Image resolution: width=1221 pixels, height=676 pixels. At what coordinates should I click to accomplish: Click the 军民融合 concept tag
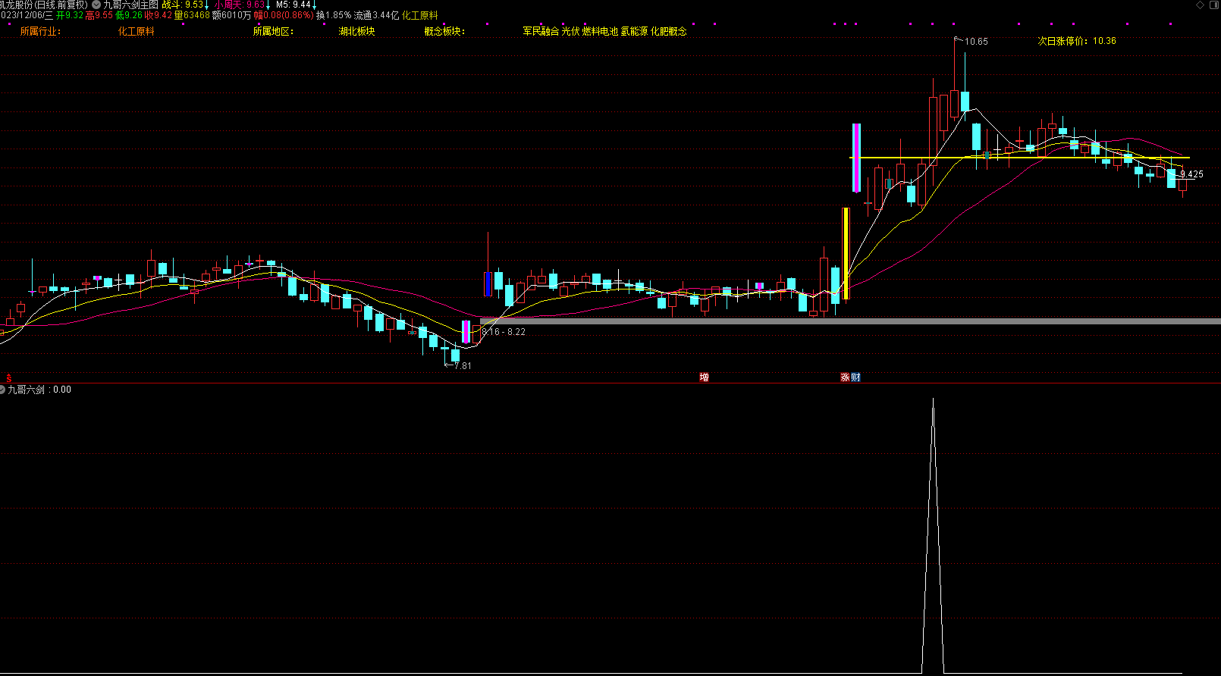coord(541,31)
